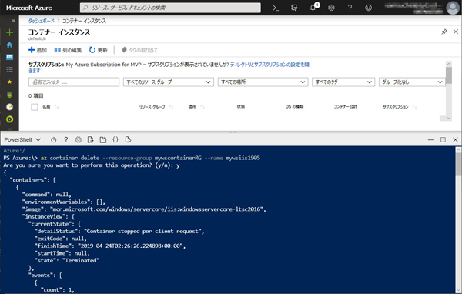The height and width of the screenshot is (294, 462).
Task: Open the feedback smiley icon
Action: [x=368, y=8]
